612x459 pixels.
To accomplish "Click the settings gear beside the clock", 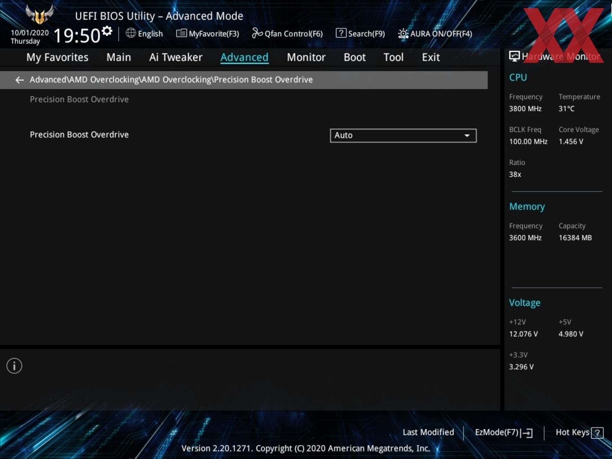I will (x=107, y=31).
